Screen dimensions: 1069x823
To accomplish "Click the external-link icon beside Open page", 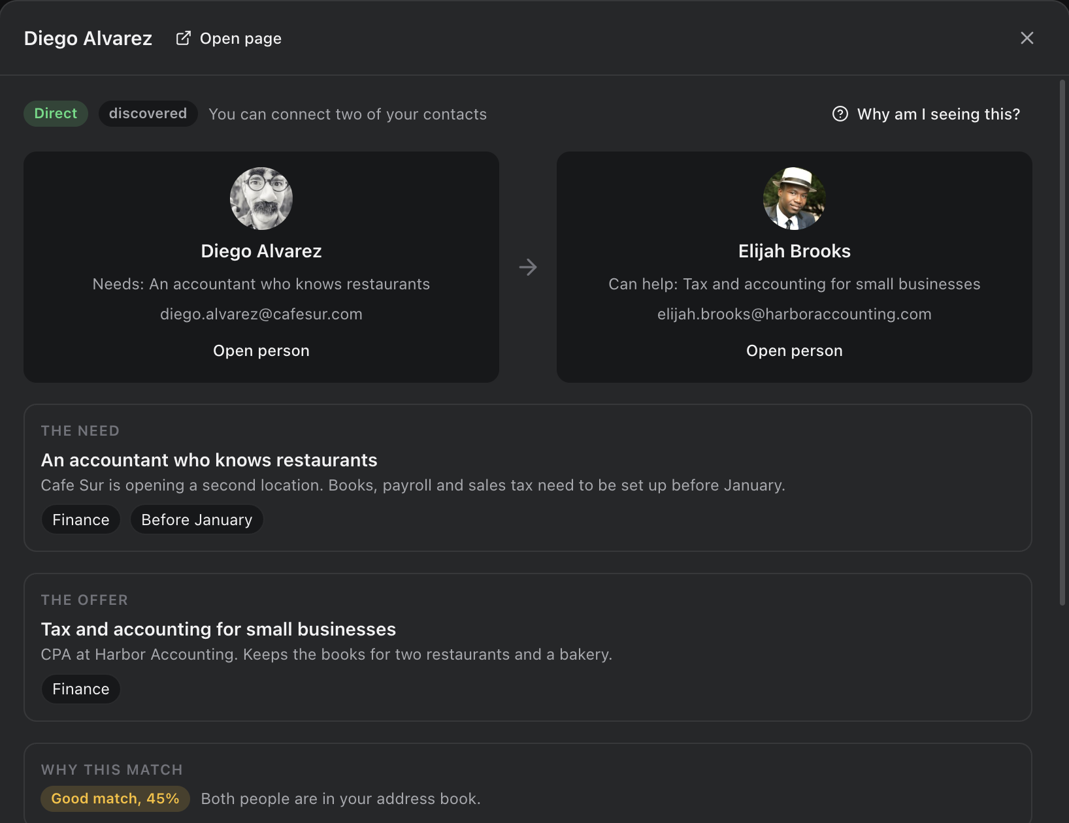I will click(x=184, y=39).
